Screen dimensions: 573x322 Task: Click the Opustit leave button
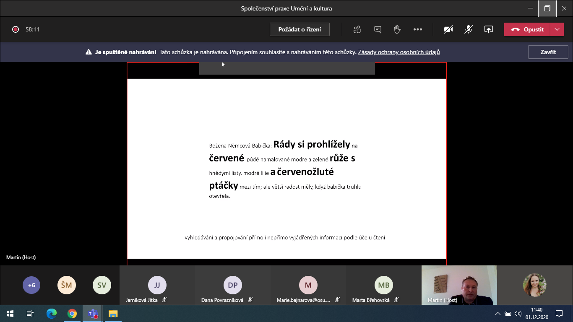(527, 29)
